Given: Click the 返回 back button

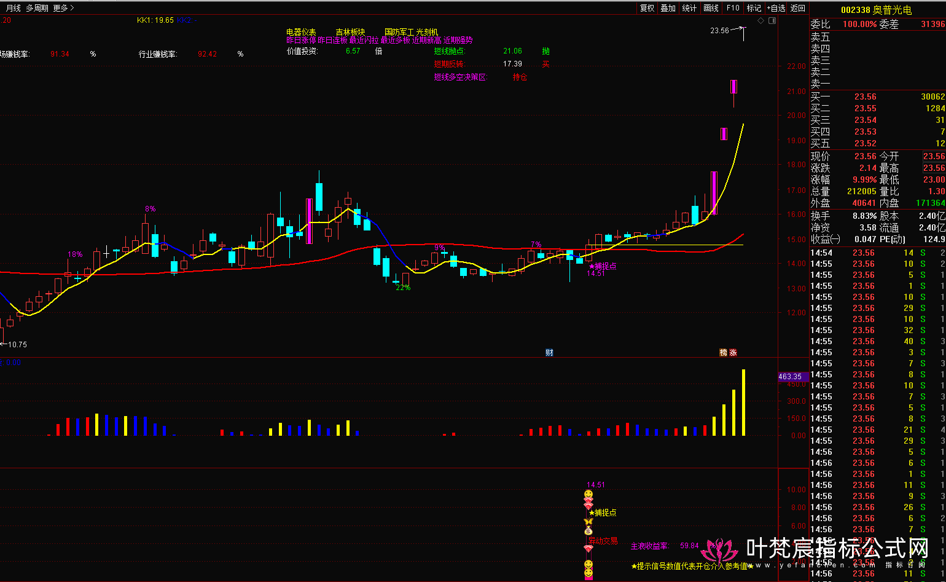Looking at the screenshot, I should (797, 8).
